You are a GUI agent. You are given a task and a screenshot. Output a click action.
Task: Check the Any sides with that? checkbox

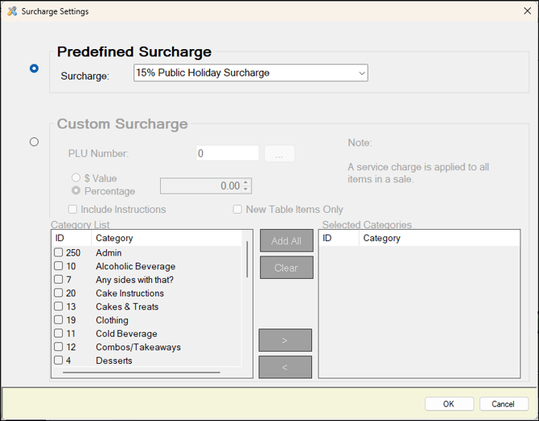59,279
